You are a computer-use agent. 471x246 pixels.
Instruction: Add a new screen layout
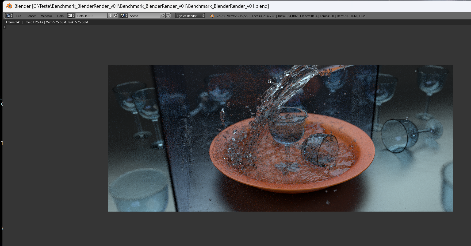(110, 16)
